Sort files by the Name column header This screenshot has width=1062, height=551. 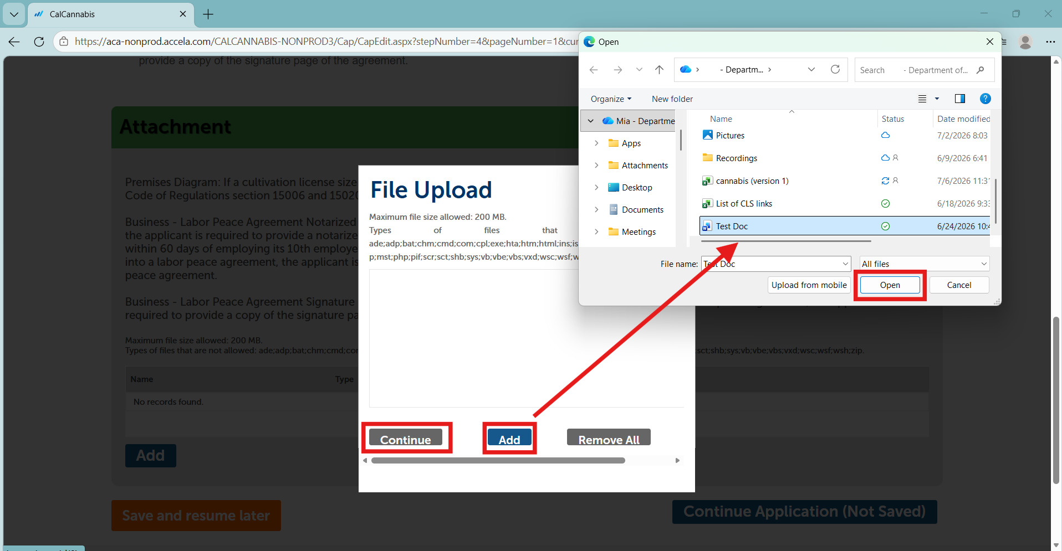tap(721, 119)
